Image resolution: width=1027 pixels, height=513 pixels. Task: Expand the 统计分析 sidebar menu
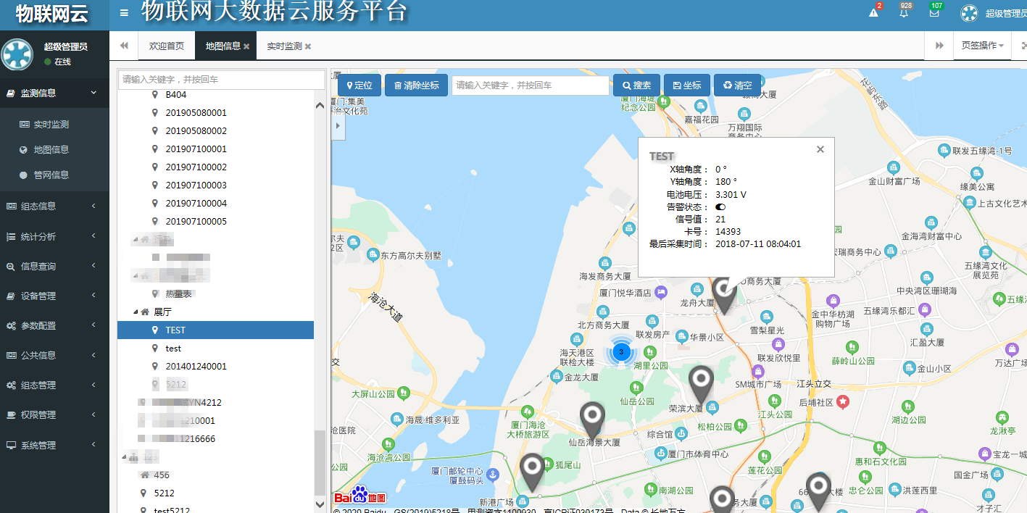[x=54, y=236]
